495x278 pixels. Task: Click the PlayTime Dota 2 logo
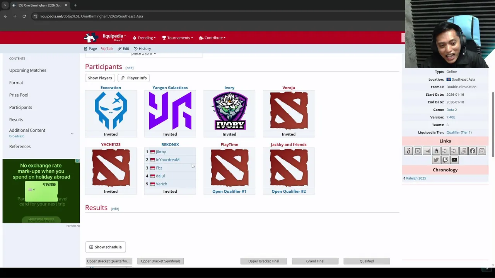pos(230,168)
